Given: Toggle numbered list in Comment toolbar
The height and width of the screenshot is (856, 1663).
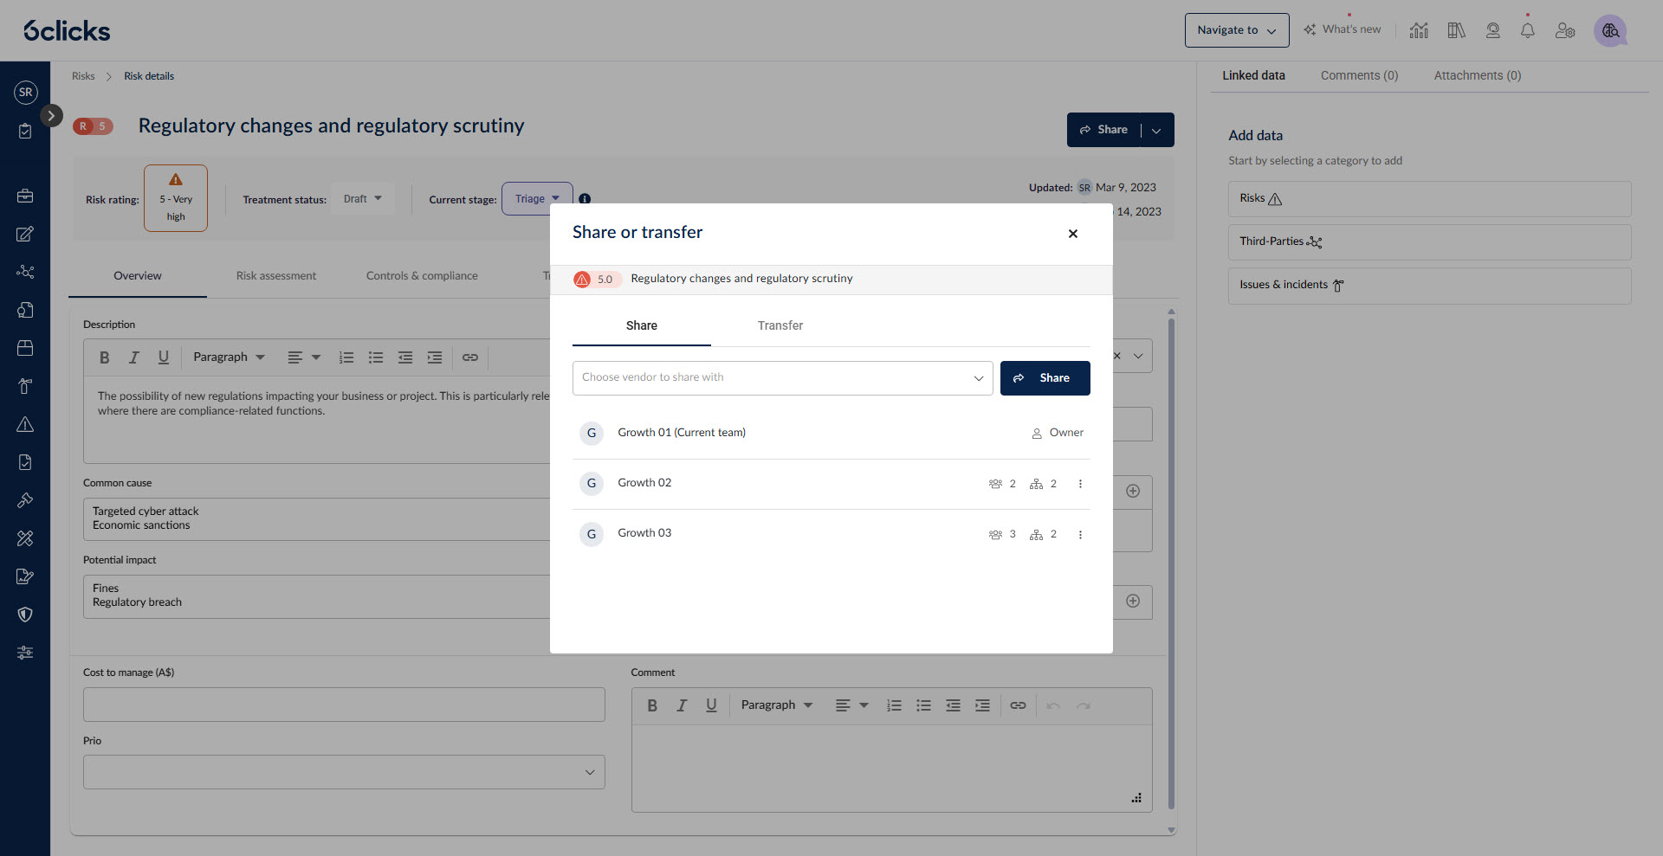Looking at the screenshot, I should 894,705.
